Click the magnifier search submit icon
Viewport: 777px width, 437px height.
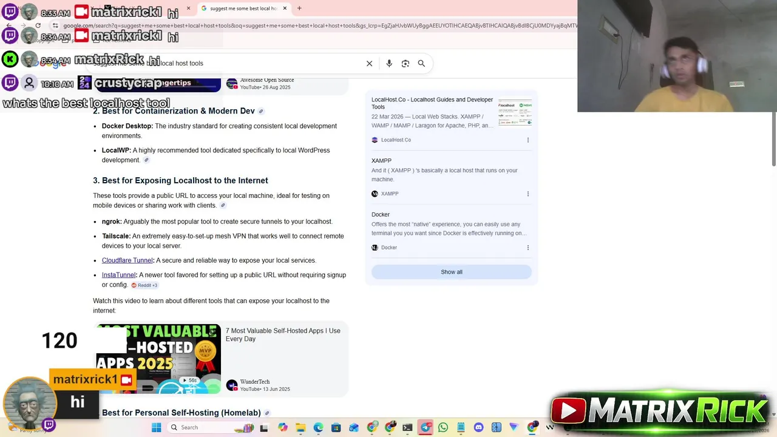pos(421,63)
